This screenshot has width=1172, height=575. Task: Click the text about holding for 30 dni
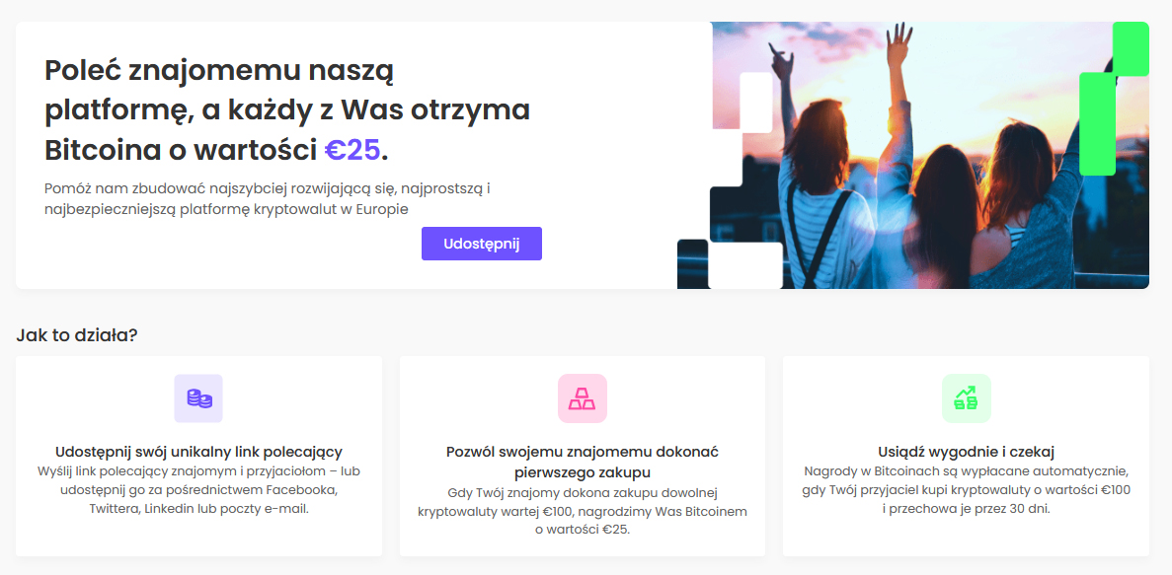[966, 490]
